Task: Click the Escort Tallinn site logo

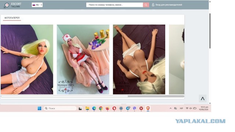Action: (x=12, y=5)
